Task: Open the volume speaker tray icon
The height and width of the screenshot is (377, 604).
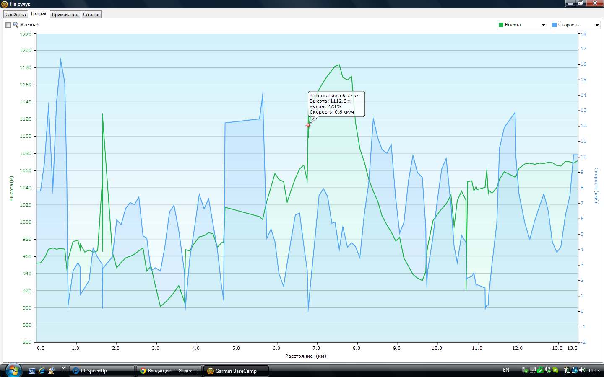Action: 582,370
